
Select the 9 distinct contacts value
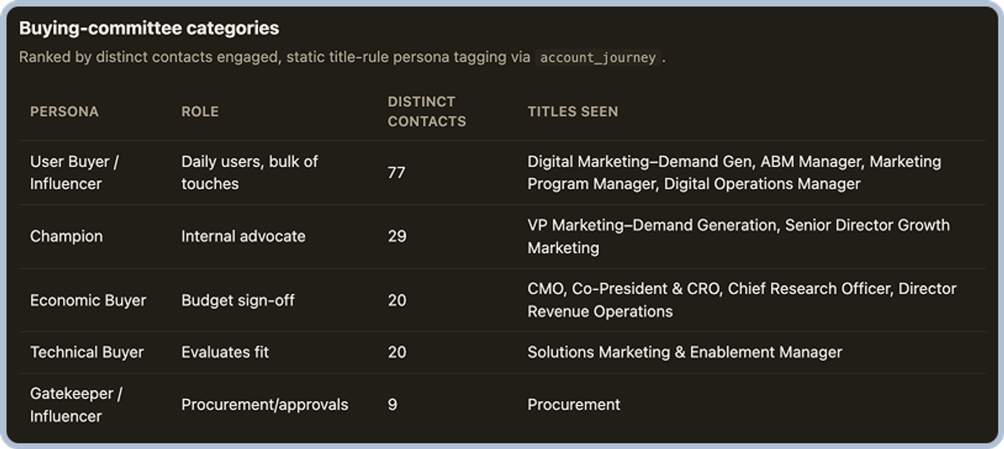pyautogui.click(x=392, y=405)
